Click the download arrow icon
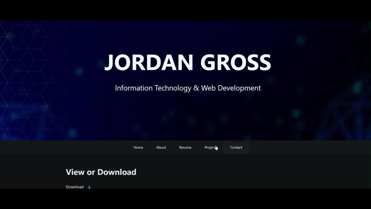Image resolution: width=371 pixels, height=209 pixels. pos(89,187)
